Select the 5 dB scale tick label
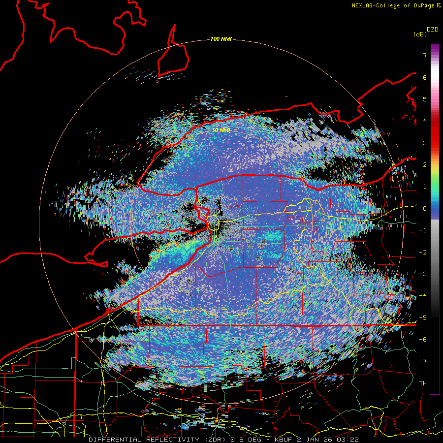The height and width of the screenshot is (443, 443). point(425,99)
